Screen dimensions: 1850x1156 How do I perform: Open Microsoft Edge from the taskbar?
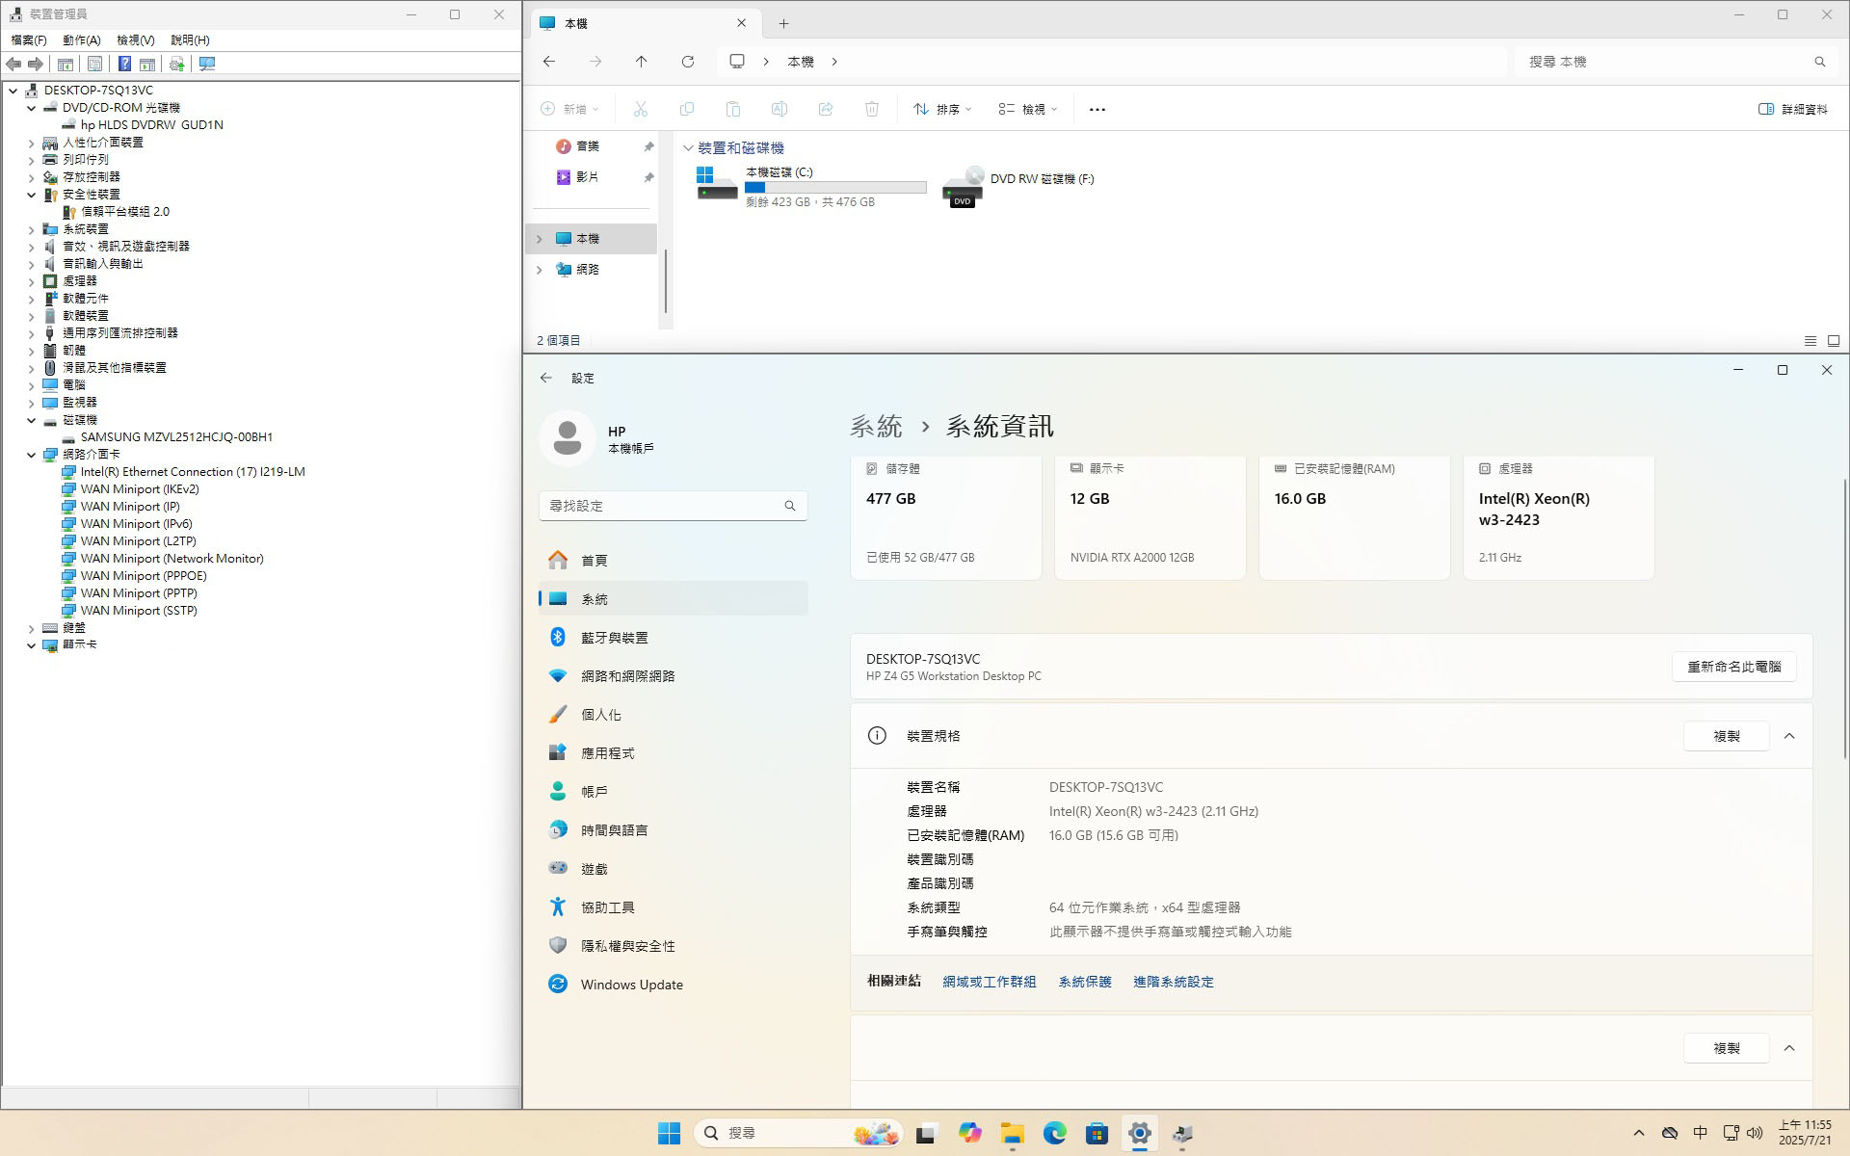point(1055,1133)
